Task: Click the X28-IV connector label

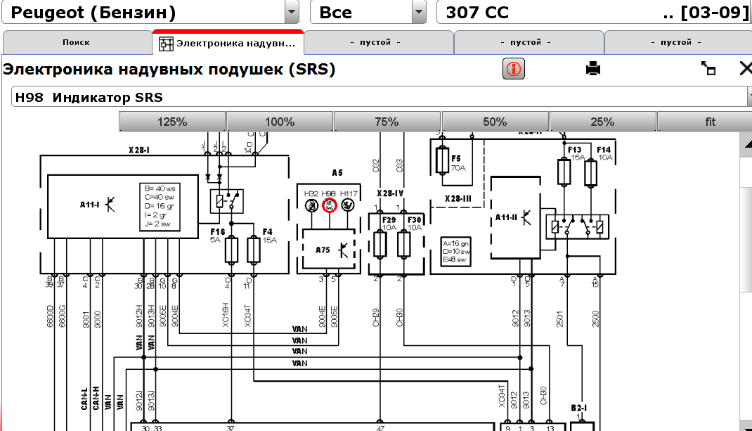Action: pos(390,193)
